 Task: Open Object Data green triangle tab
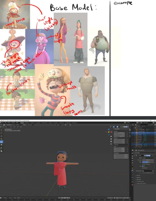click(x=132, y=179)
